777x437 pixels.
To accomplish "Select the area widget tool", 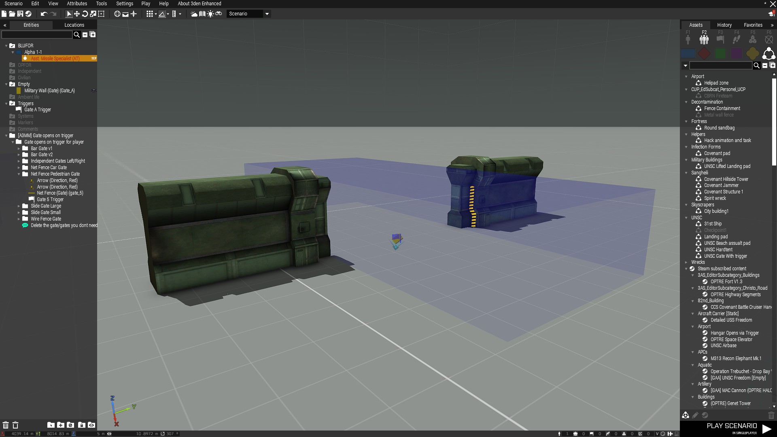I will click(x=101, y=14).
